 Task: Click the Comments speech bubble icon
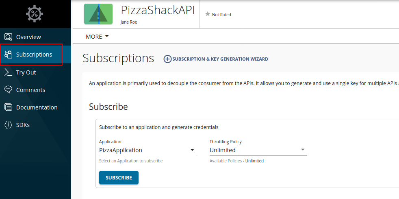(9, 90)
